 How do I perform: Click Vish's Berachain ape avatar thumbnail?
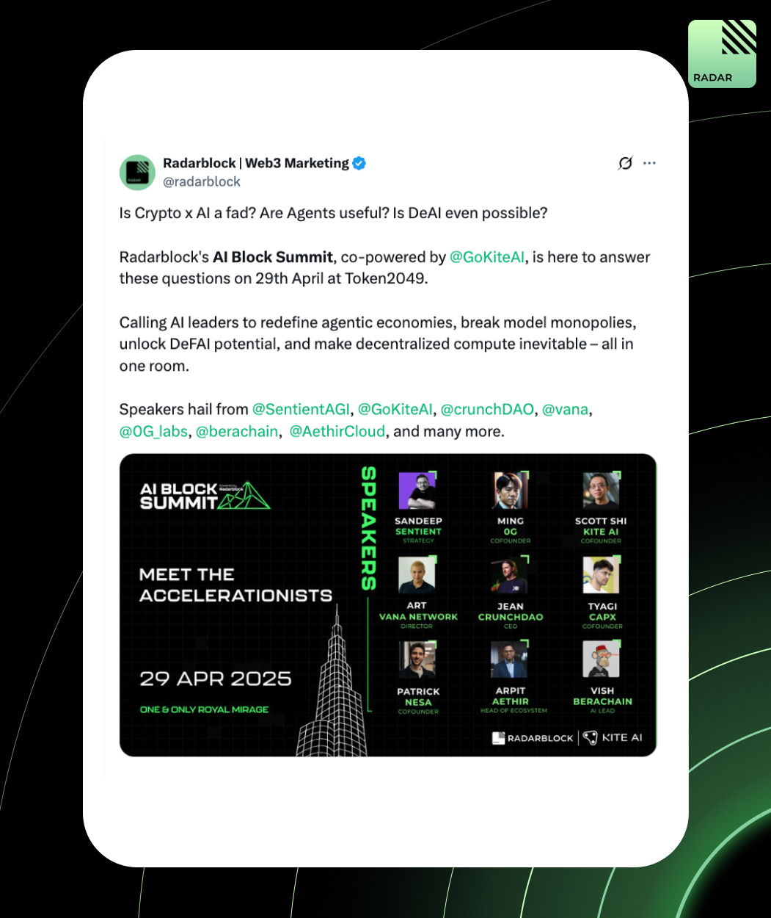pyautogui.click(x=602, y=659)
